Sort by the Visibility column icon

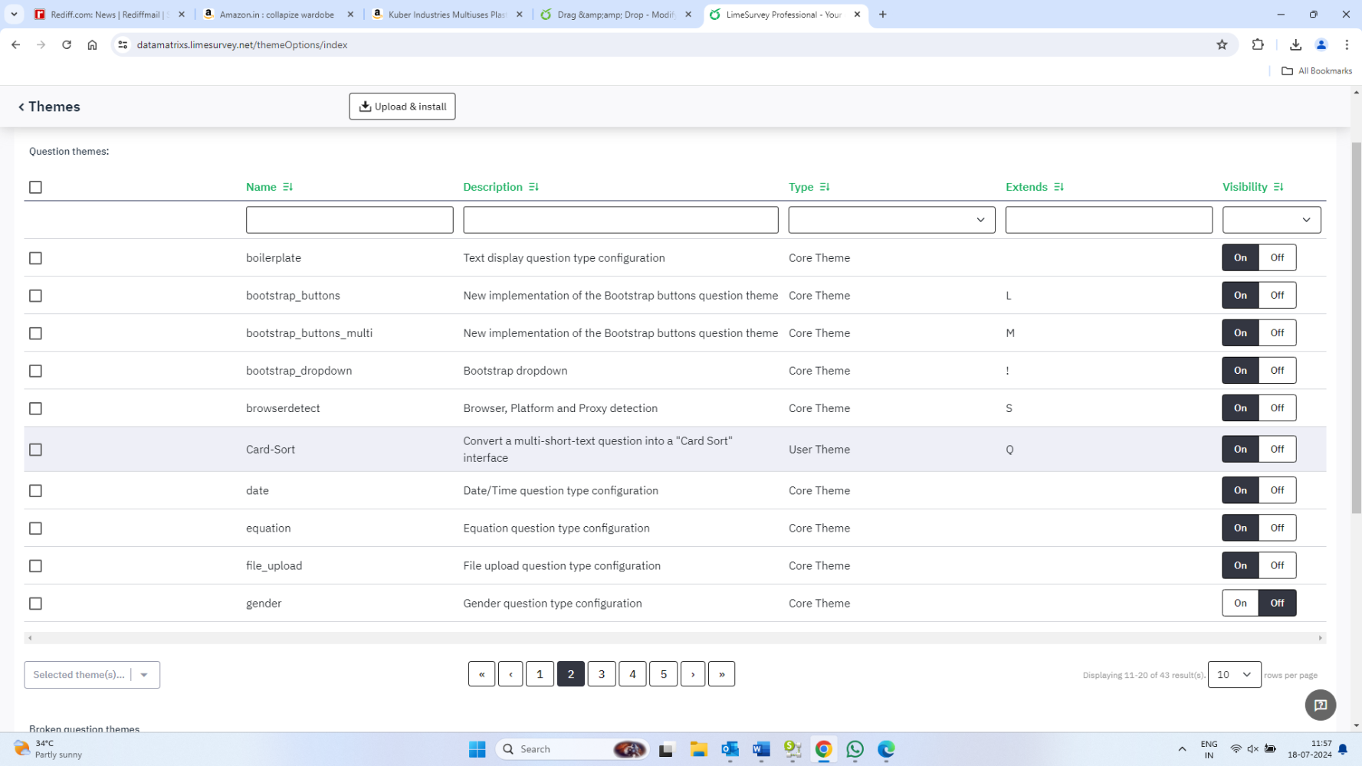1278,187
